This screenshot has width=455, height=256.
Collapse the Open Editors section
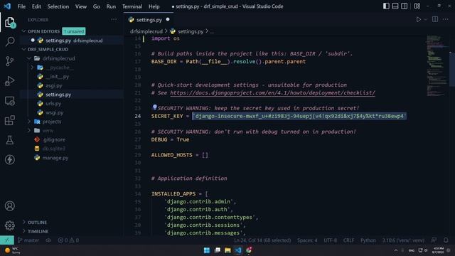(43, 31)
